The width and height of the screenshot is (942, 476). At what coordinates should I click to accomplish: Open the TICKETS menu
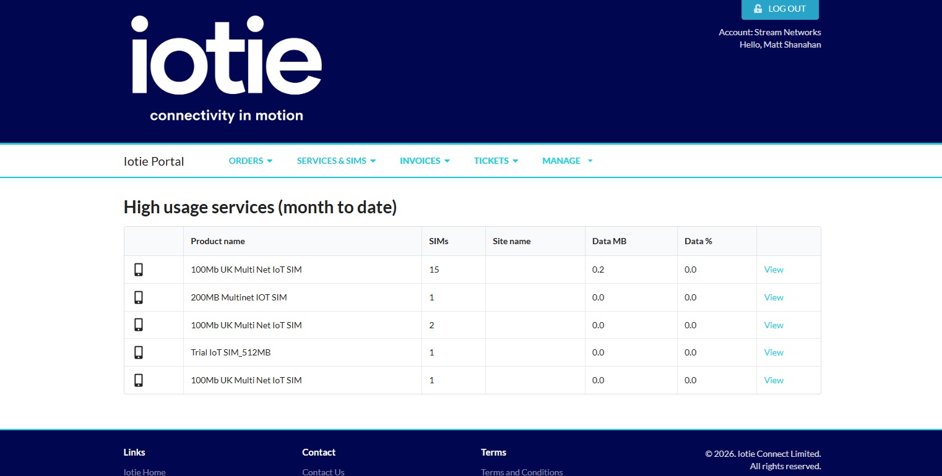[495, 161]
